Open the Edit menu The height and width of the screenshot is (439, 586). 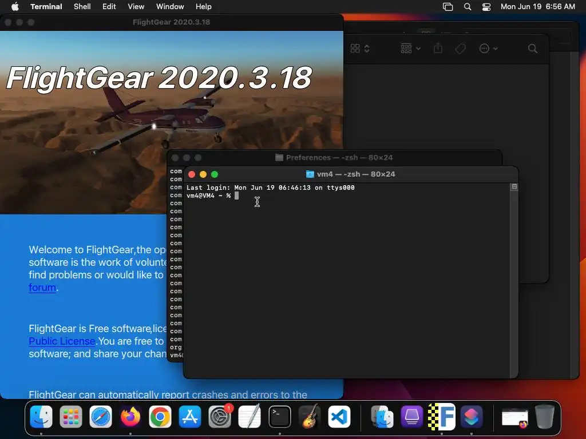click(109, 6)
